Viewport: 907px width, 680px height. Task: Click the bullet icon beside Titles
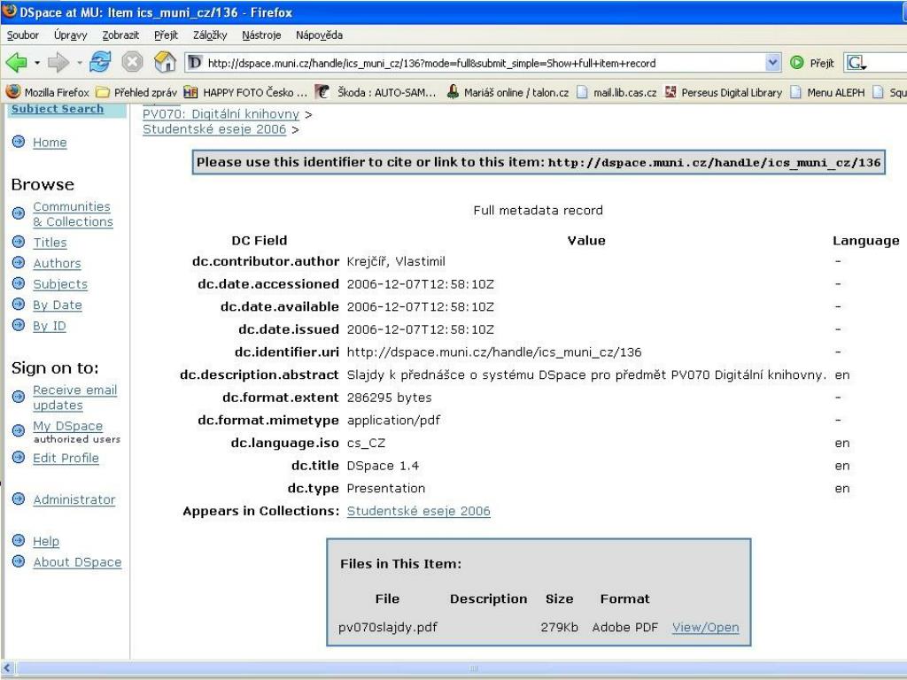tap(19, 241)
